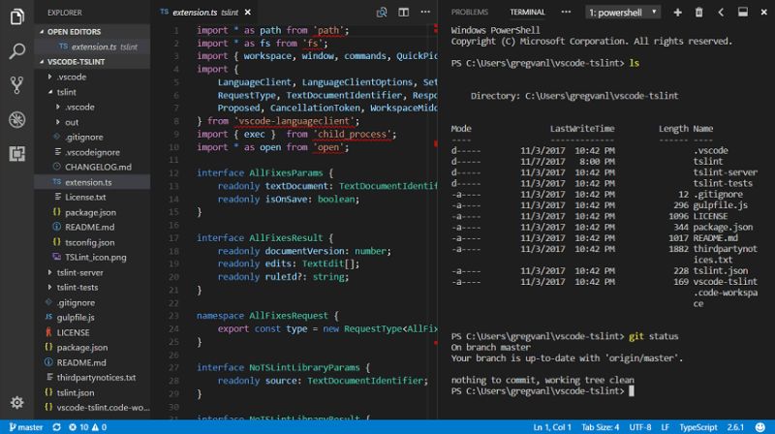This screenshot has width=775, height=434.
Task: Open extension.ts in the tslint folder
Action: coord(92,182)
